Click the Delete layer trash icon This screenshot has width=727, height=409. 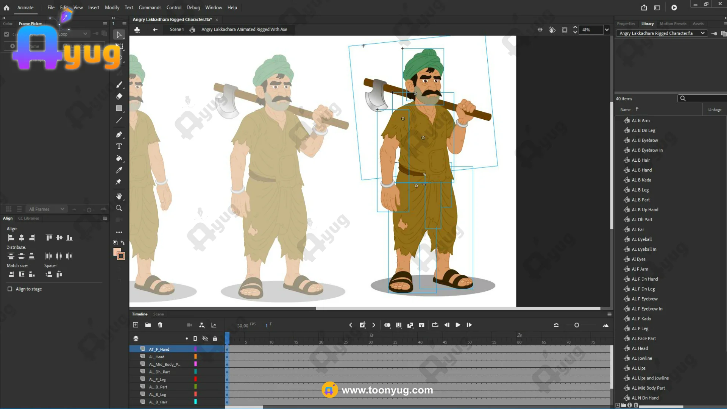pyautogui.click(x=160, y=325)
